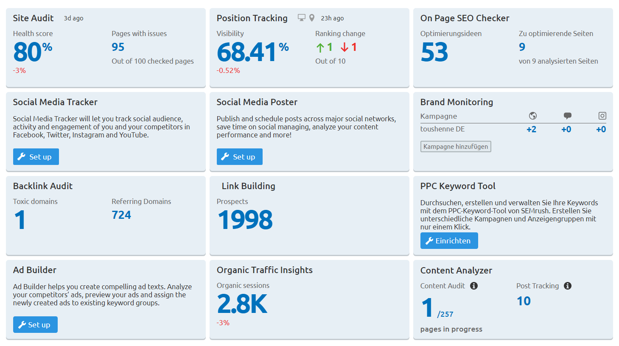Set up the Social Media Poster
The width and height of the screenshot is (619, 346).
pyautogui.click(x=239, y=157)
